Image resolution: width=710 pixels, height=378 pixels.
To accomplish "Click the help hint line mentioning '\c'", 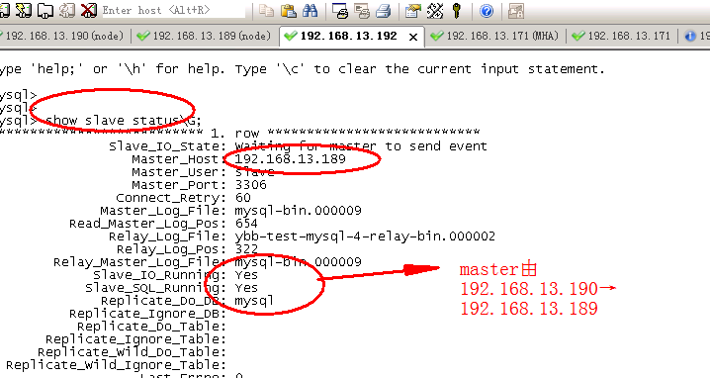I will (x=302, y=69).
